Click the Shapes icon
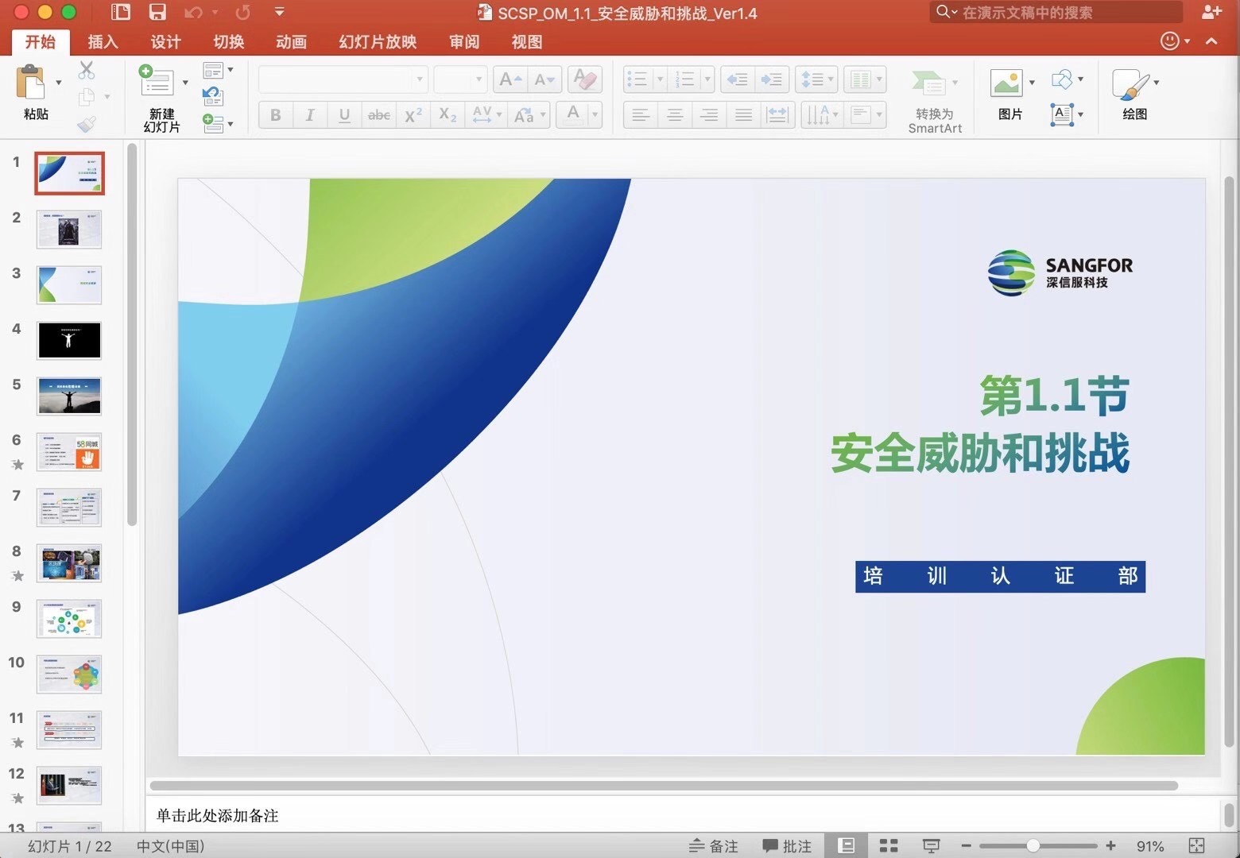Viewport: 1240px width, 858px height. [1062, 79]
